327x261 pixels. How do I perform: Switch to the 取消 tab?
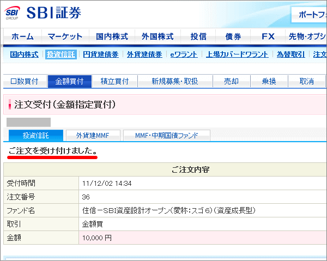pyautogui.click(x=307, y=81)
